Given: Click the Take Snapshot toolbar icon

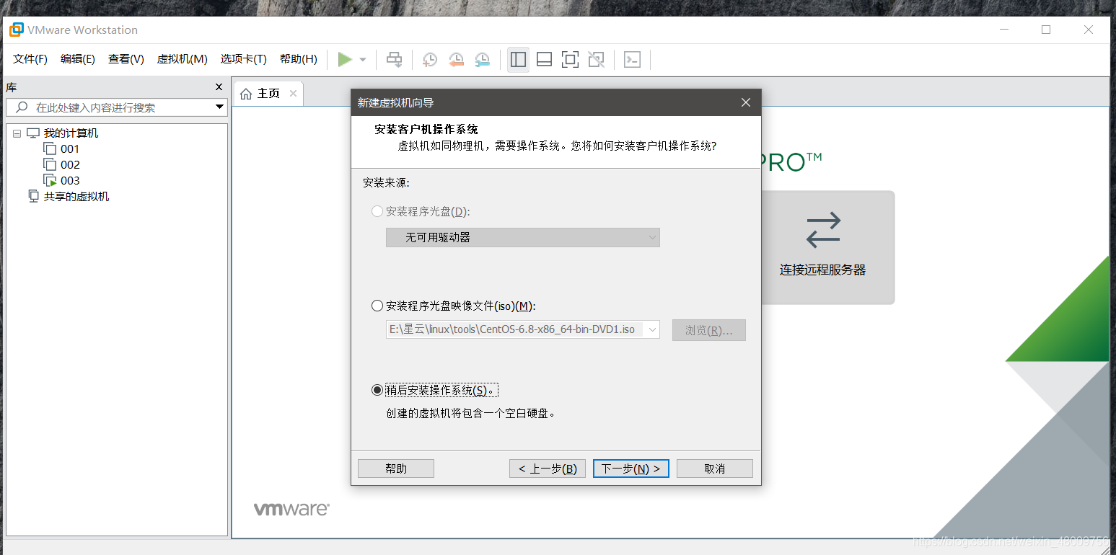Looking at the screenshot, I should 430,59.
